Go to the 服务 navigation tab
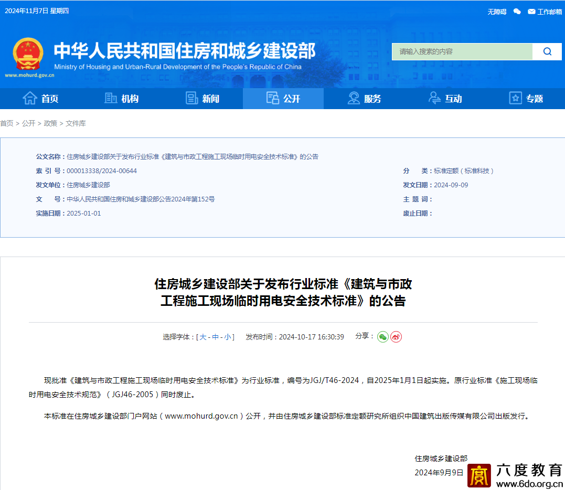This screenshot has height=490, width=565. [364, 99]
